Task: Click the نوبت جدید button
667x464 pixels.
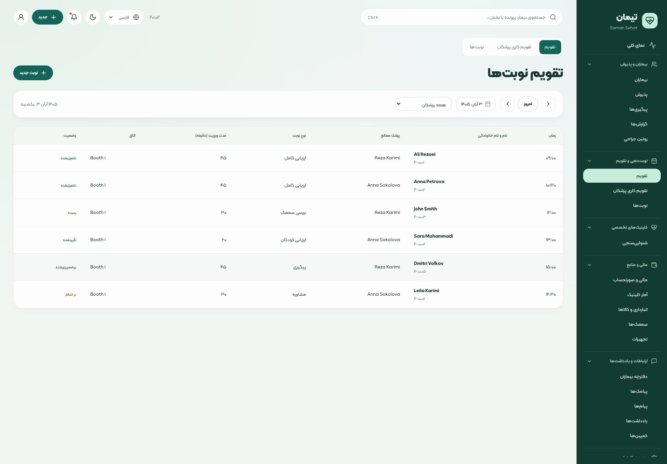Action: (x=33, y=73)
